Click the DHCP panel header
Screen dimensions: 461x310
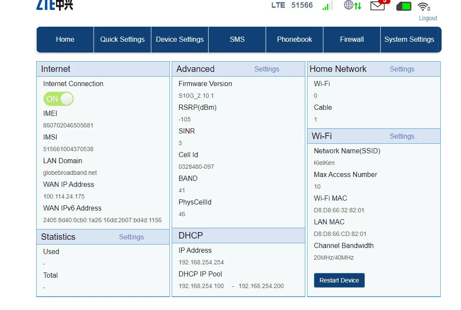(x=238, y=236)
